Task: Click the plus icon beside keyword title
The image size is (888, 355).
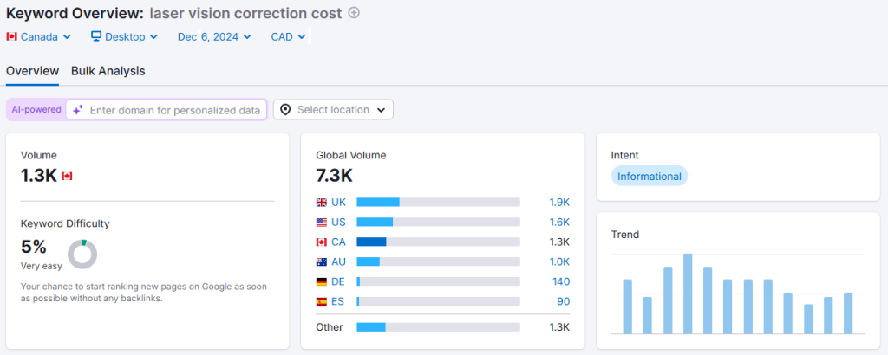Action: click(x=353, y=13)
